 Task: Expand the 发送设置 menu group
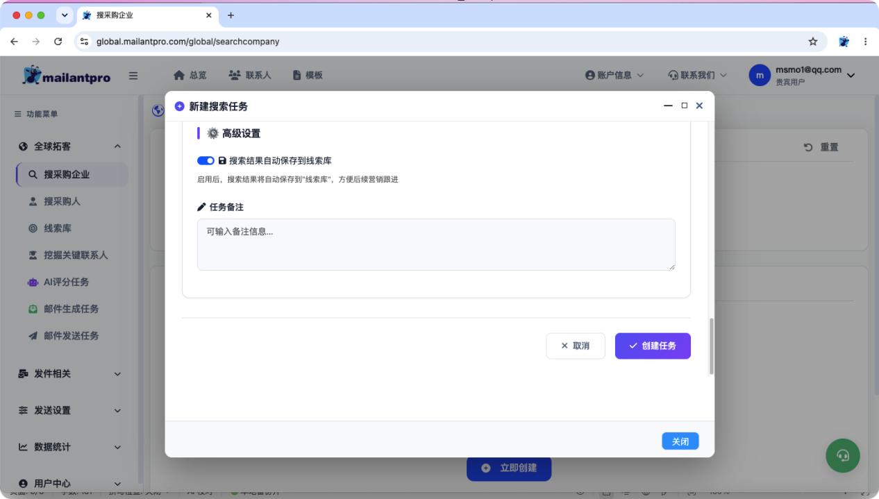(69, 410)
